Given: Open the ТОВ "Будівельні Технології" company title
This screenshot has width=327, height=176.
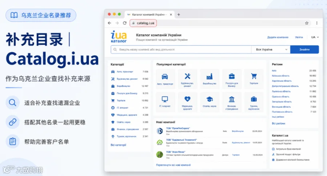Looking at the screenshot, I should (181, 140).
